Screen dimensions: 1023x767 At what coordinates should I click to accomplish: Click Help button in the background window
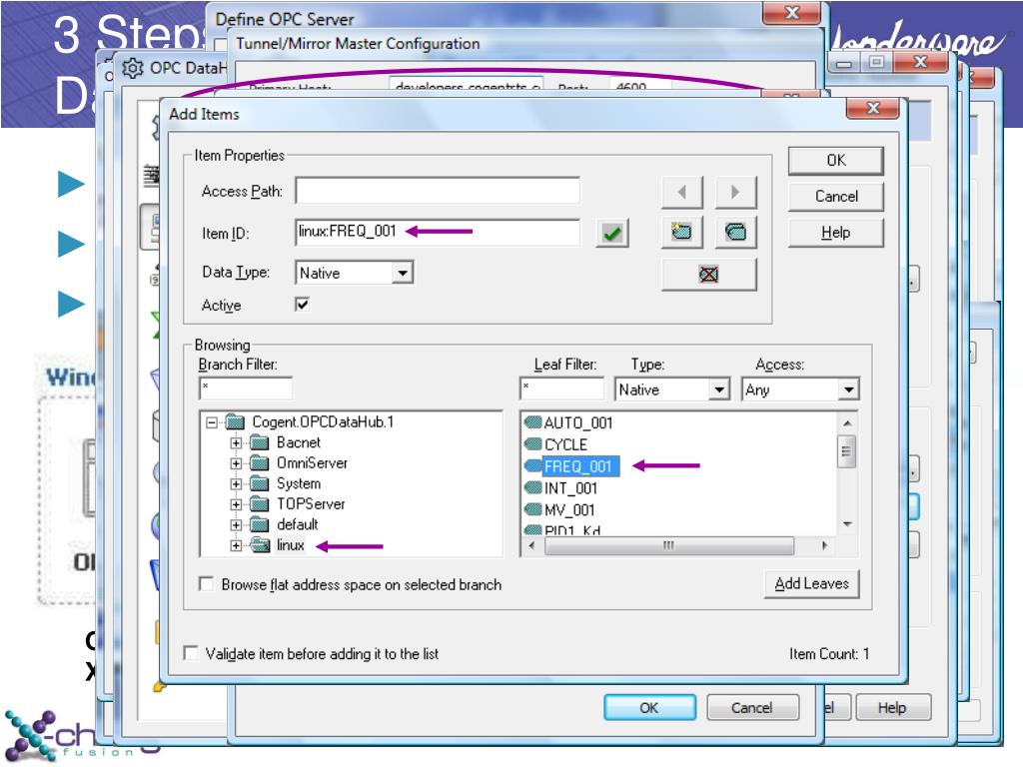[892, 708]
